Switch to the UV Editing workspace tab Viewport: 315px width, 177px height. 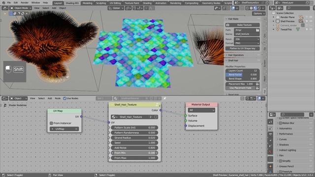pyautogui.click(x=115, y=3)
